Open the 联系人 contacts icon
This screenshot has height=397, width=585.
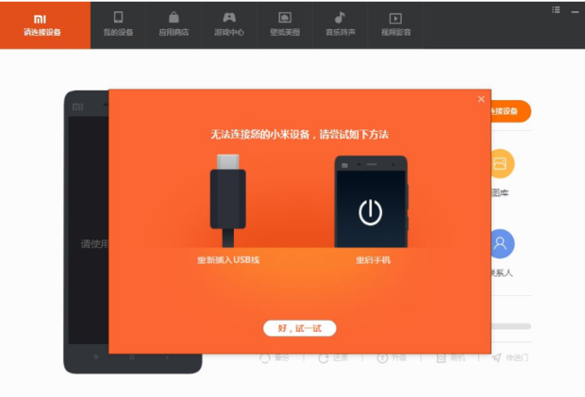pyautogui.click(x=502, y=244)
